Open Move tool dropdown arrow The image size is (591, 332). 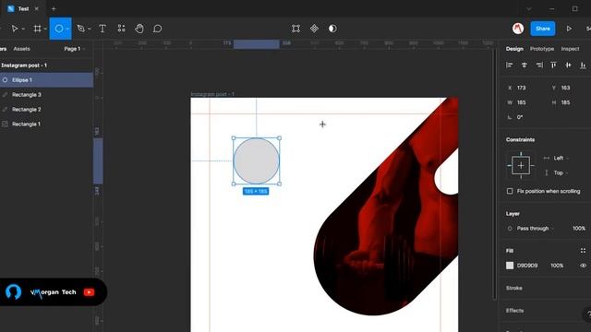[23, 29]
